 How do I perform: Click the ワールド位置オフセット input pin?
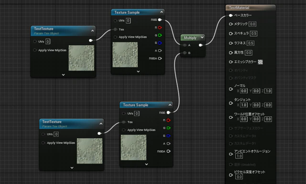(230, 117)
